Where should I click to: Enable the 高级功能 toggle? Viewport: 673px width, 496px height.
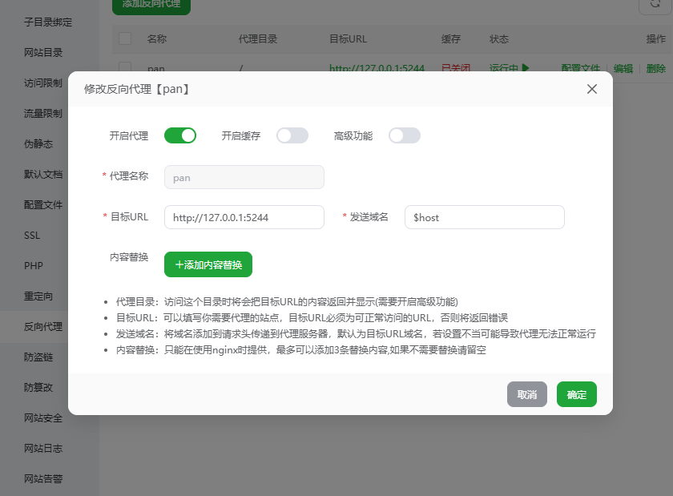[x=405, y=135]
